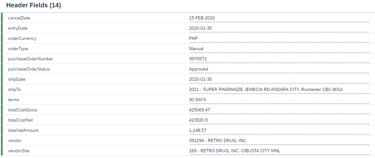This screenshot has height=158, width=375.
Task: Select the cancelDate row label
Action: click(19, 18)
